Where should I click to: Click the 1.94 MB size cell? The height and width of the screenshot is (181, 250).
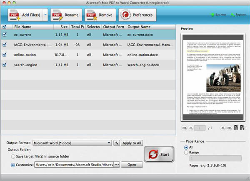(x=62, y=45)
